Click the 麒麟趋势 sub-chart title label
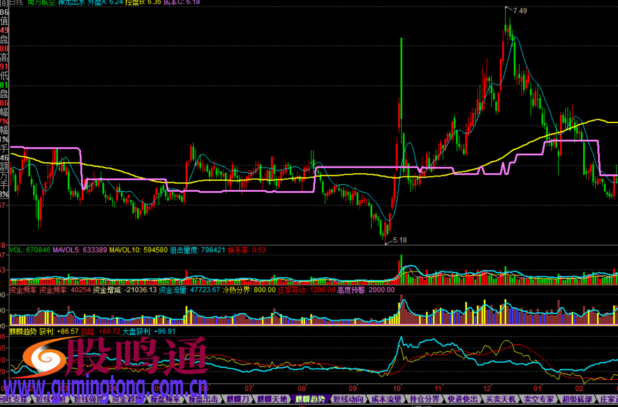This screenshot has height=407, width=618. 23,331
